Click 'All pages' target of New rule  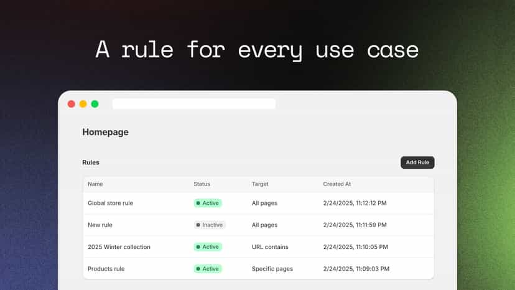tap(264, 225)
